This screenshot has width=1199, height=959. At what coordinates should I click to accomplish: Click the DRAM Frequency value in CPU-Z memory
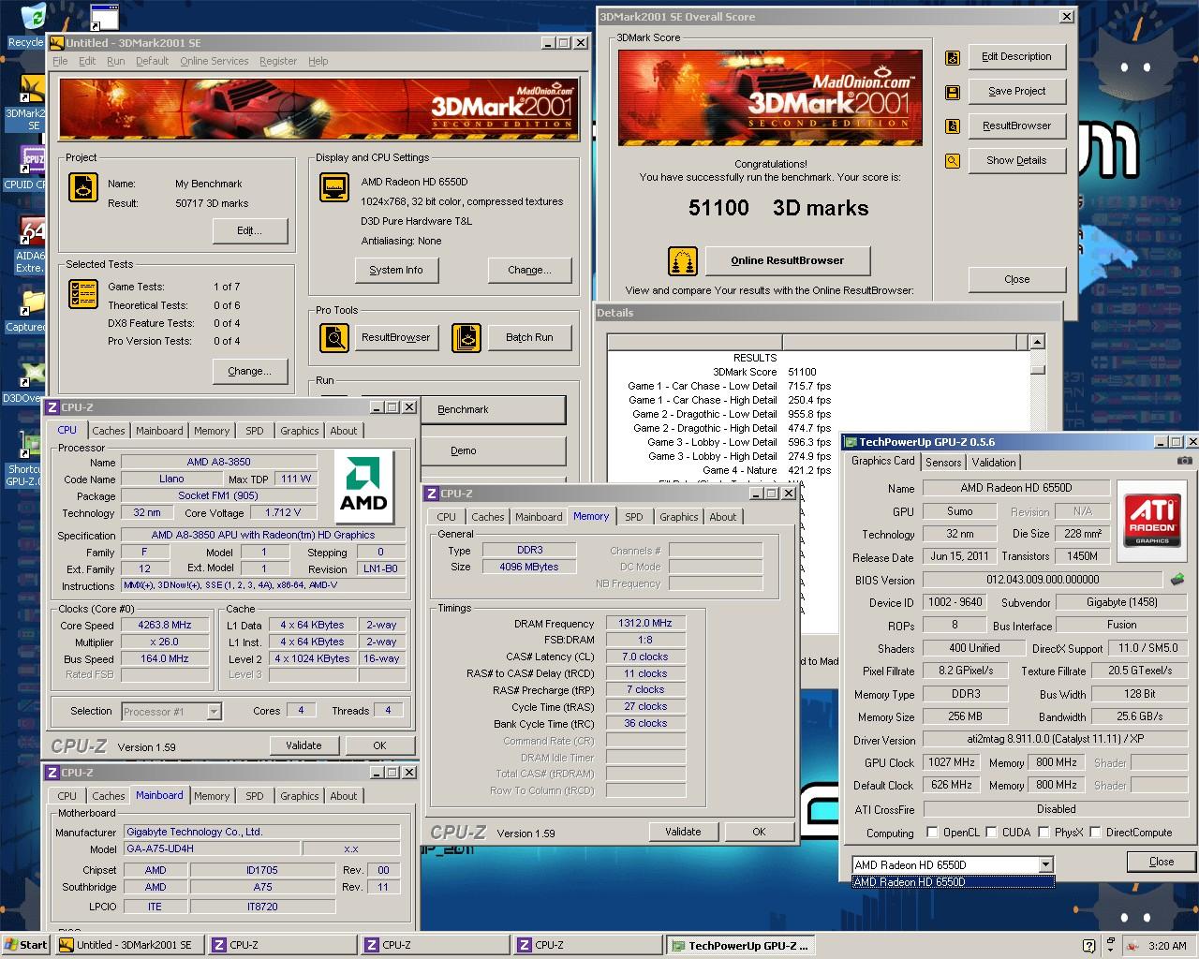pos(645,623)
